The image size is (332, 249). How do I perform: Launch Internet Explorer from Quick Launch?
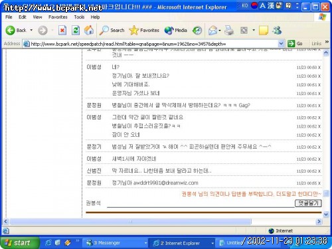click(48, 243)
